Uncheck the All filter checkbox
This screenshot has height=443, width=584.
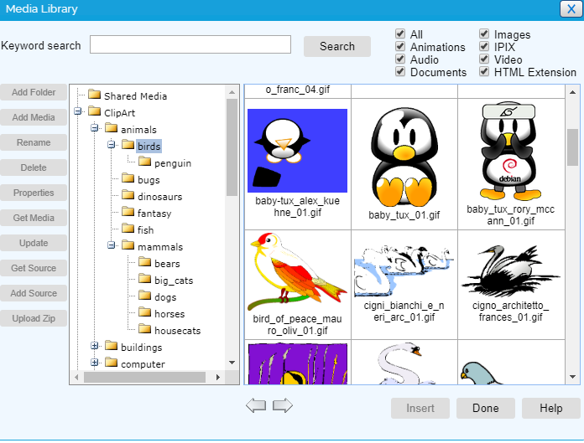click(400, 33)
